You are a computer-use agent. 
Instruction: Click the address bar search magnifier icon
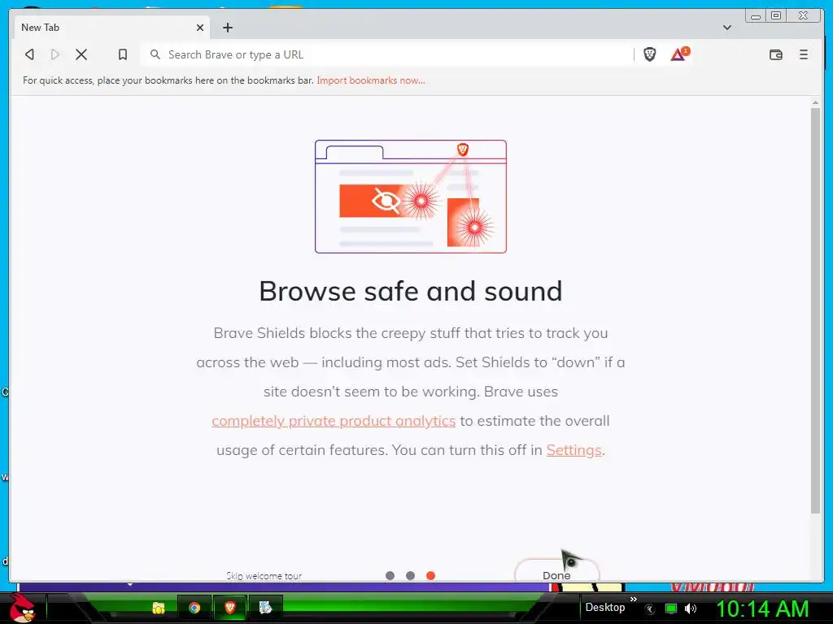(155, 54)
